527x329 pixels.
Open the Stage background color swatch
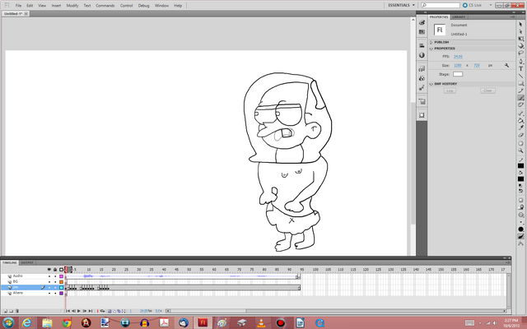(458, 74)
